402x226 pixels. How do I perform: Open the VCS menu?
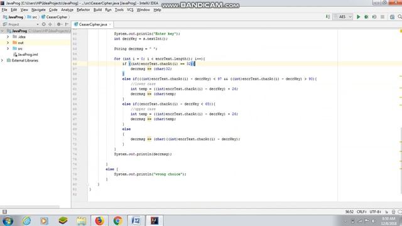(130, 10)
